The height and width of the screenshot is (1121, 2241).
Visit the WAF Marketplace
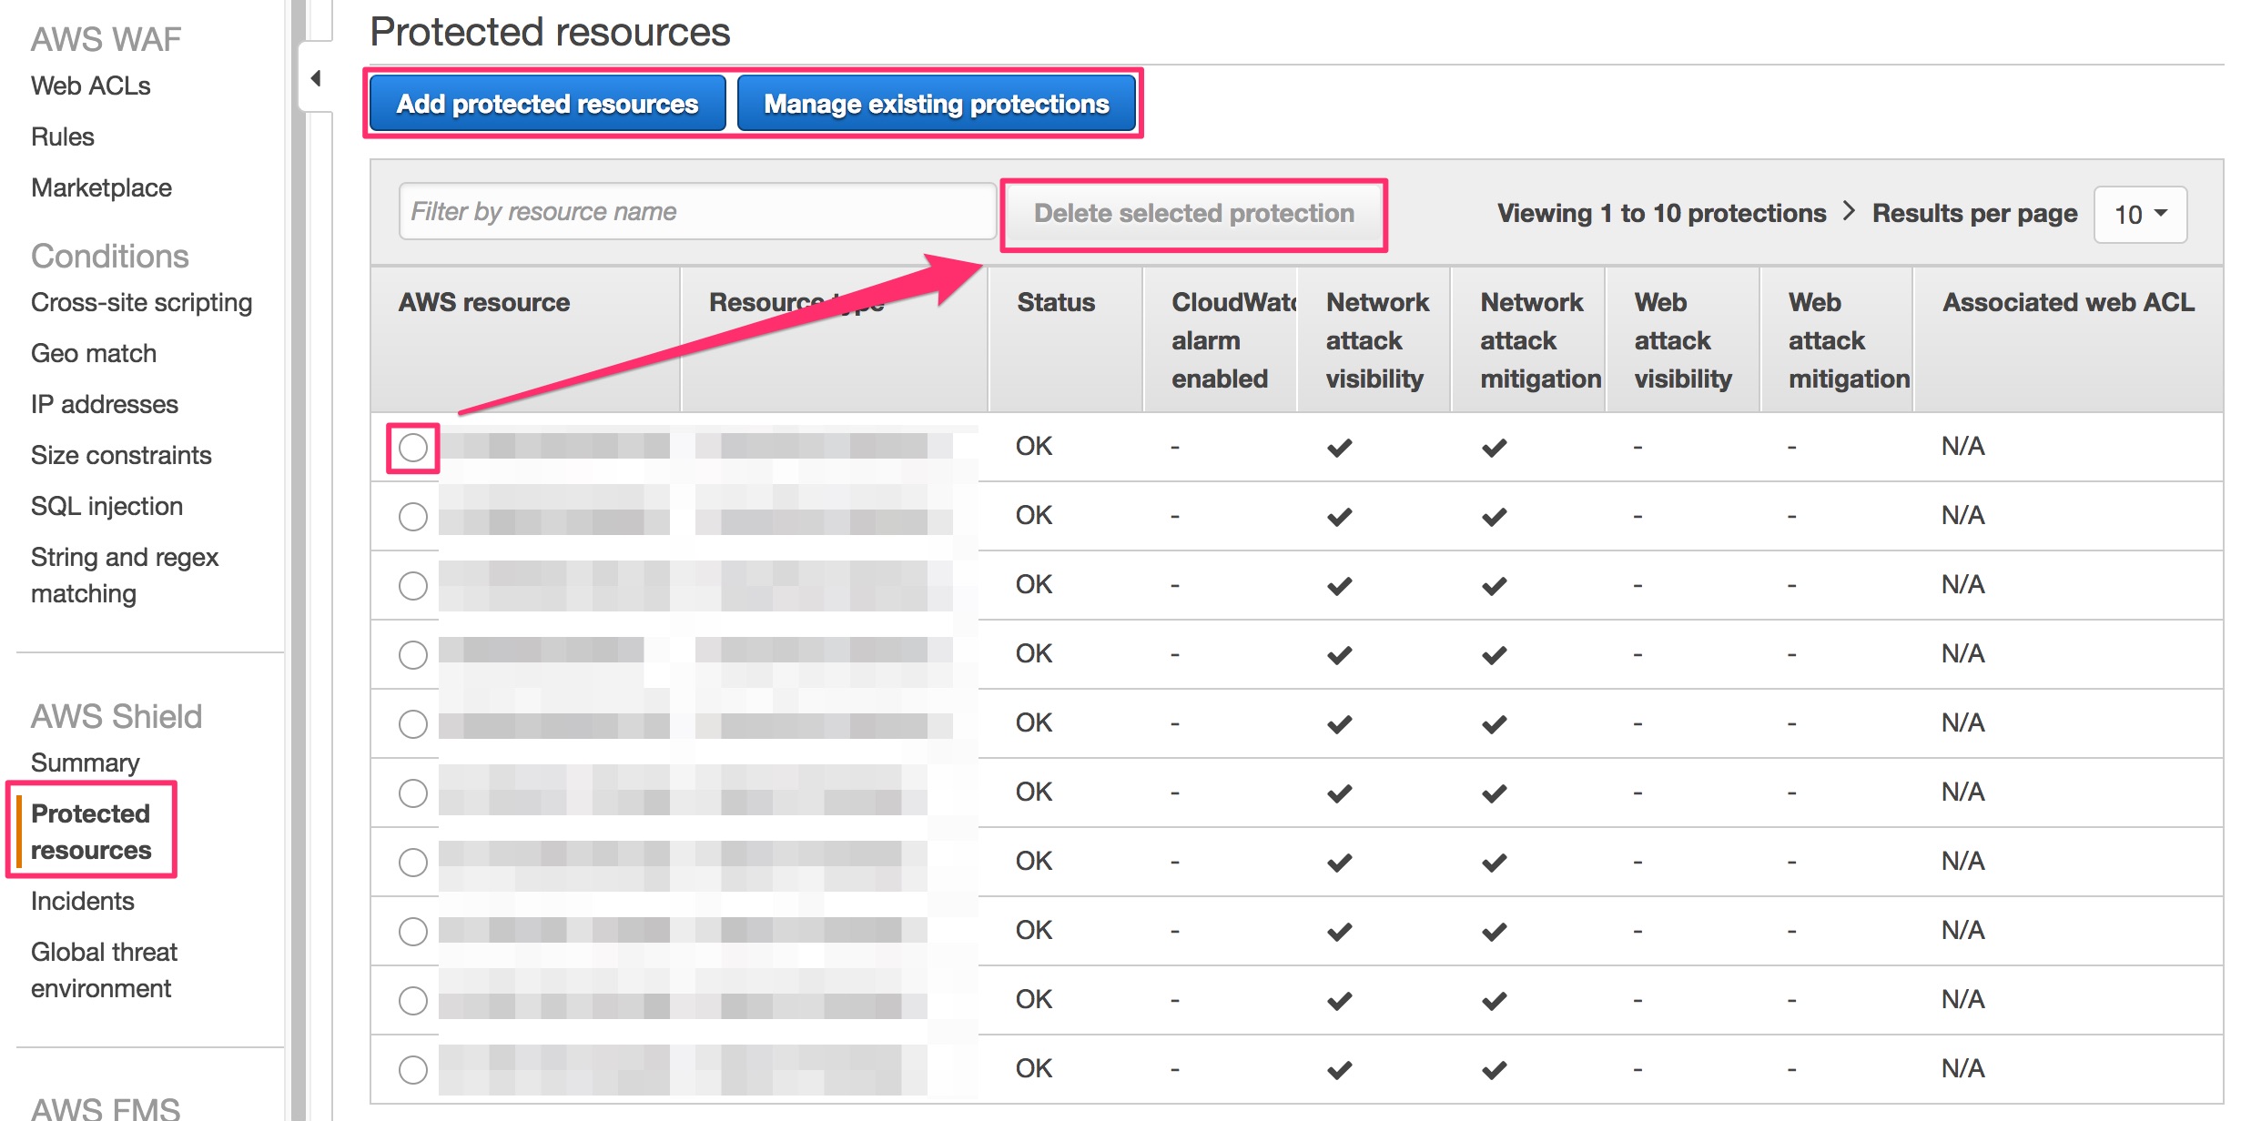(101, 187)
